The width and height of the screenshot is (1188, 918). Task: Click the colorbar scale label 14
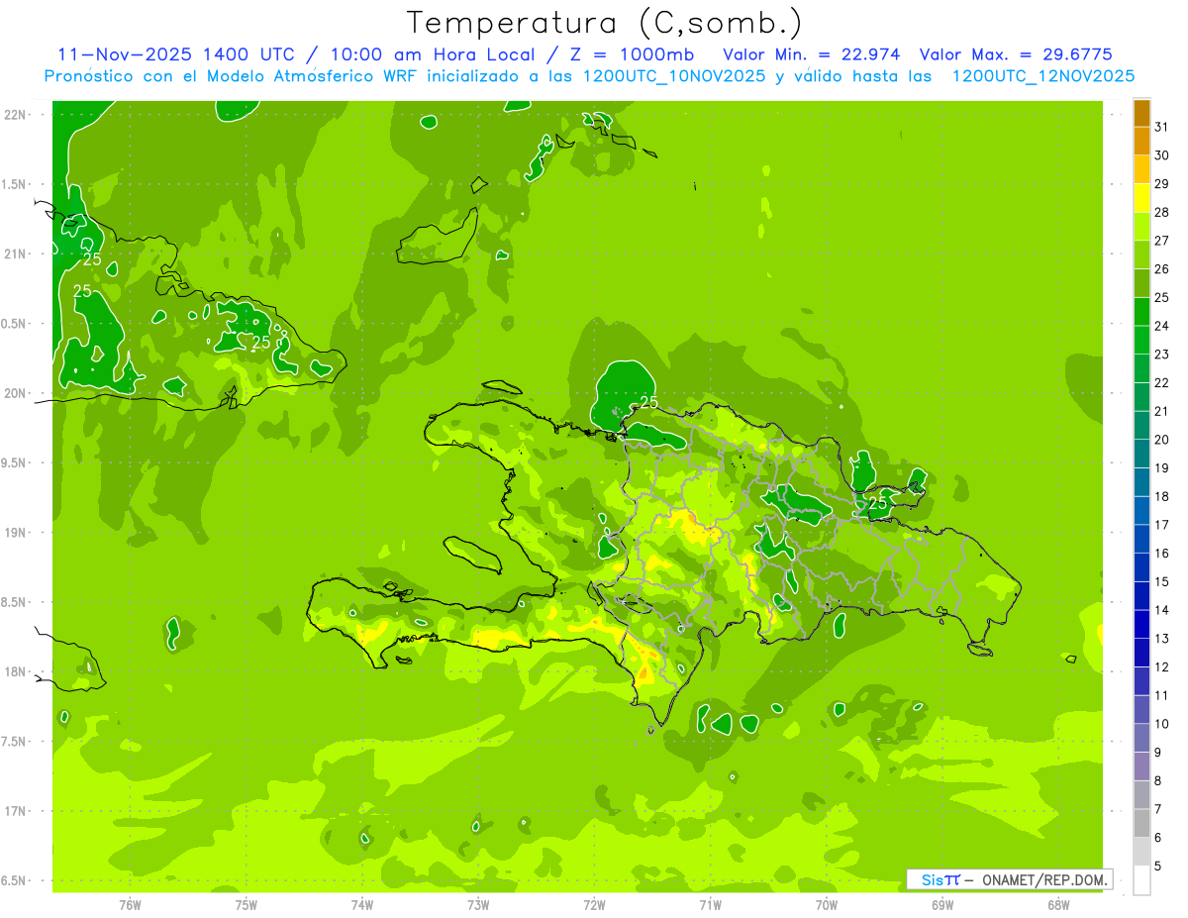[1161, 610]
